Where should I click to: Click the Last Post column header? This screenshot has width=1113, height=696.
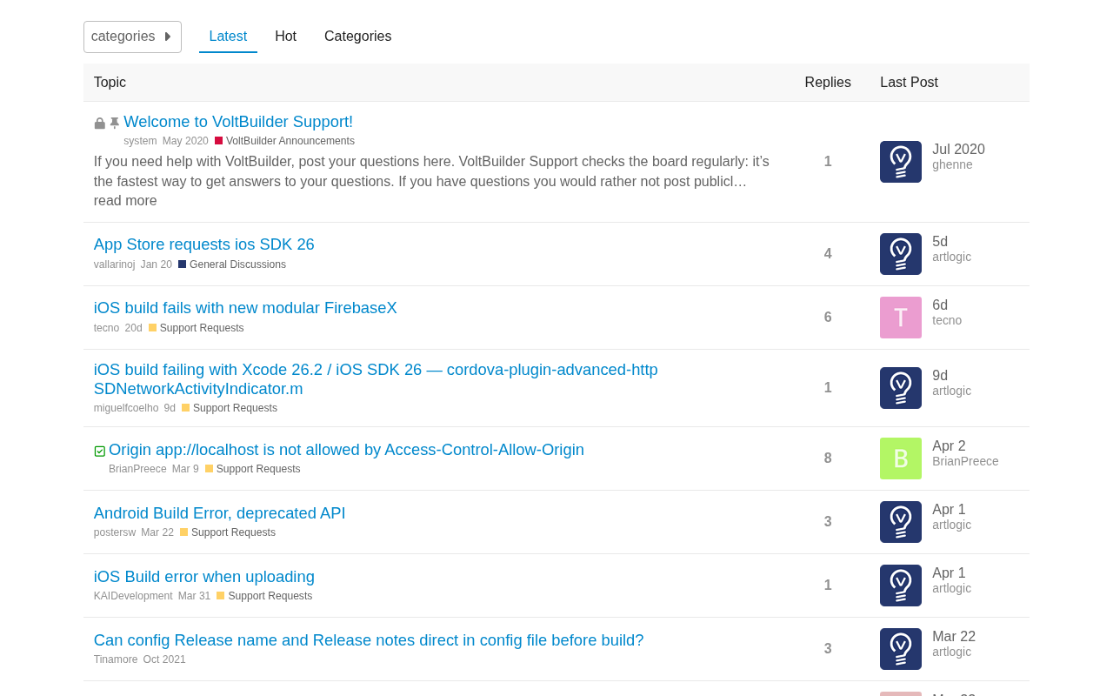(x=909, y=83)
